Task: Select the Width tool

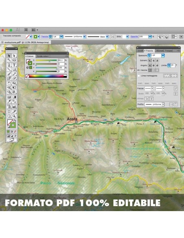Action: (9, 88)
